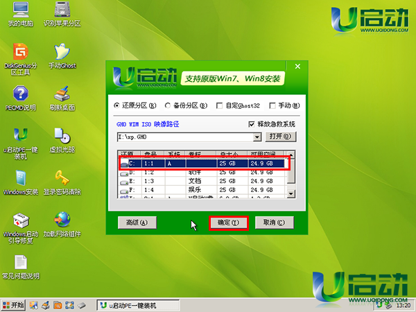Click the fourth quick launch taskbar icon

[69, 305]
